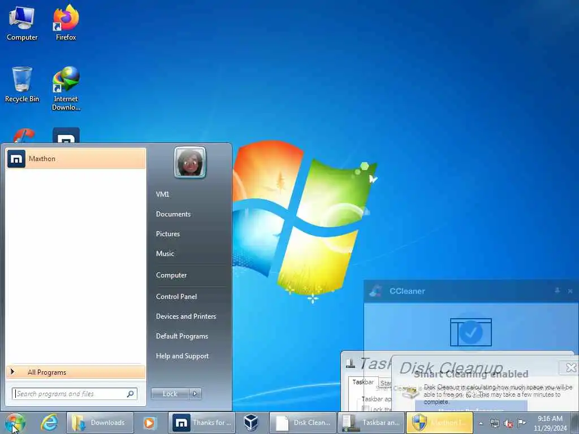The height and width of the screenshot is (434, 579).
Task: Open Devices and Printers from the Start menu
Action: [186, 316]
